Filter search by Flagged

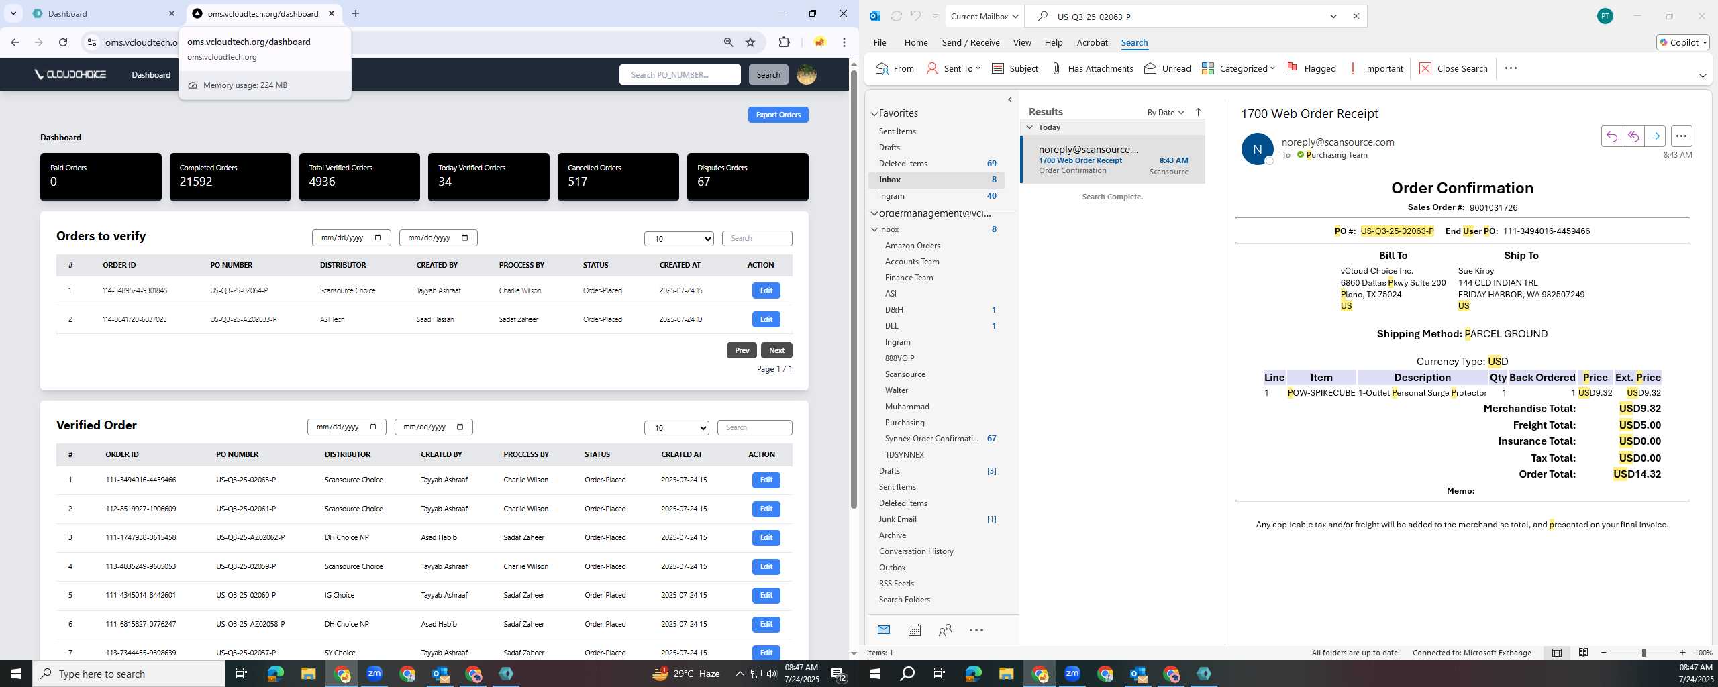coord(1311,68)
